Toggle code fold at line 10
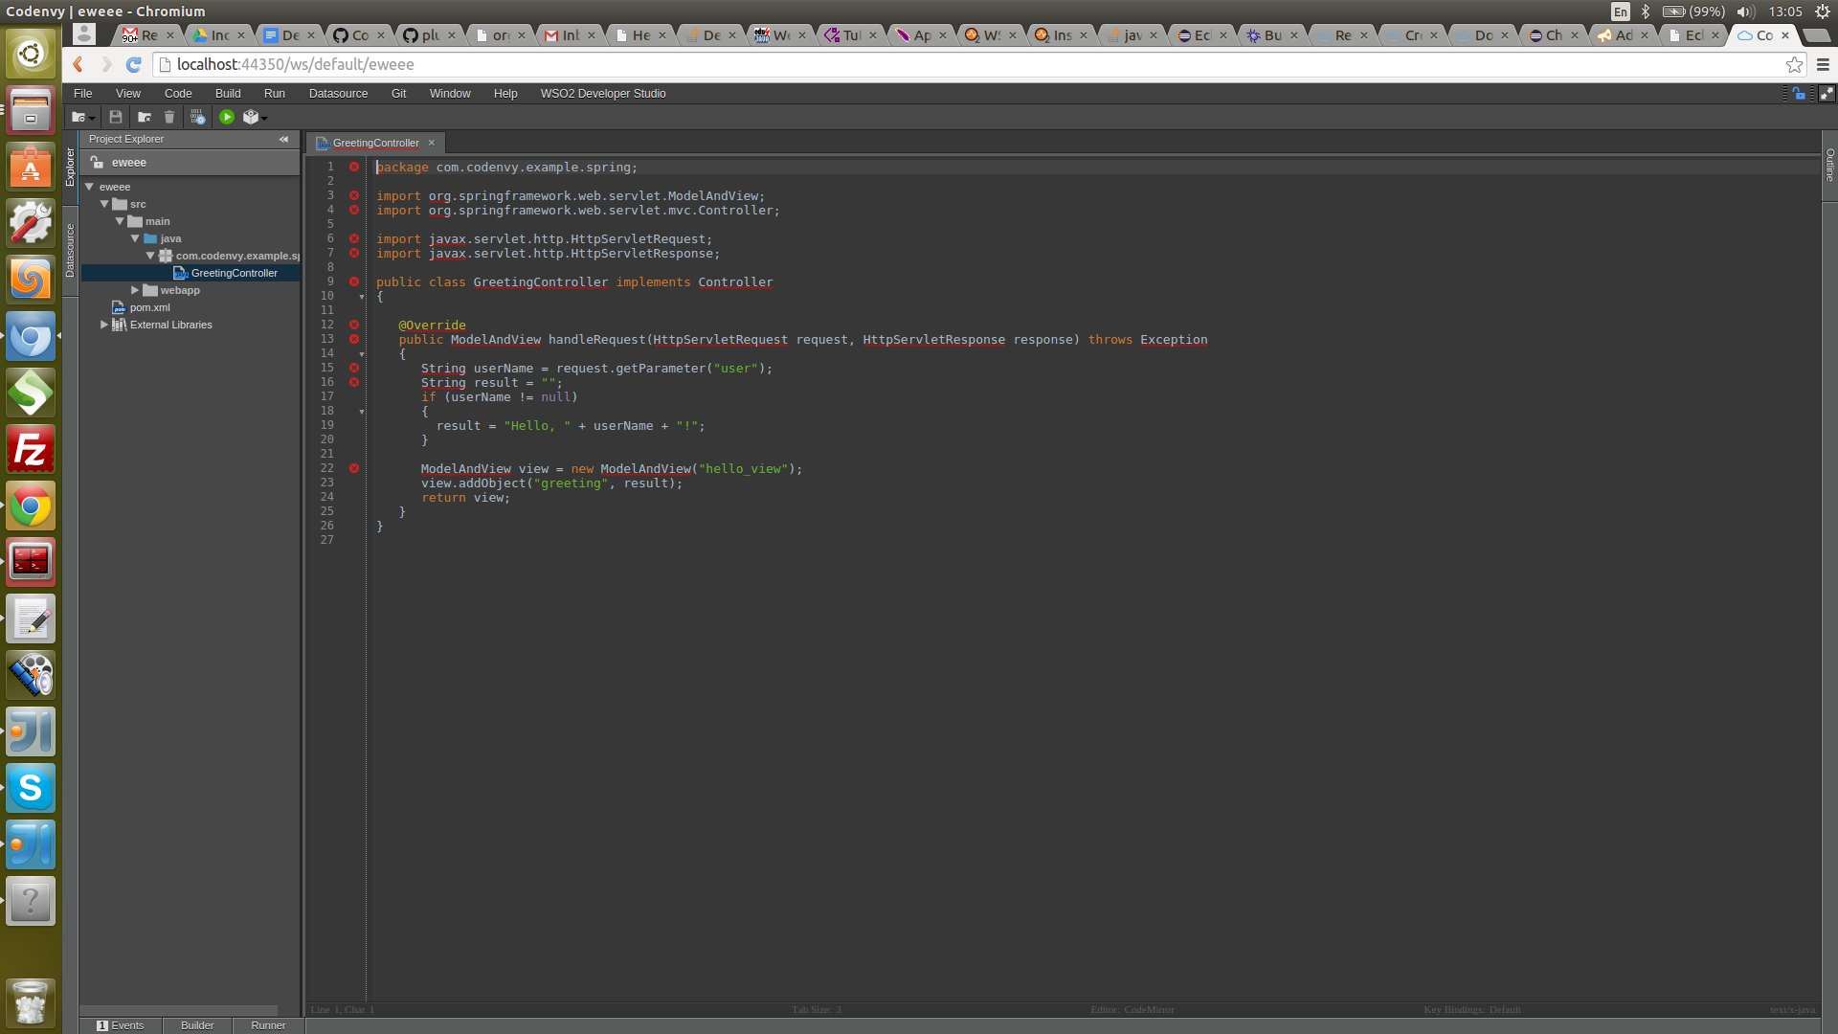The height and width of the screenshot is (1034, 1838). coord(362,297)
